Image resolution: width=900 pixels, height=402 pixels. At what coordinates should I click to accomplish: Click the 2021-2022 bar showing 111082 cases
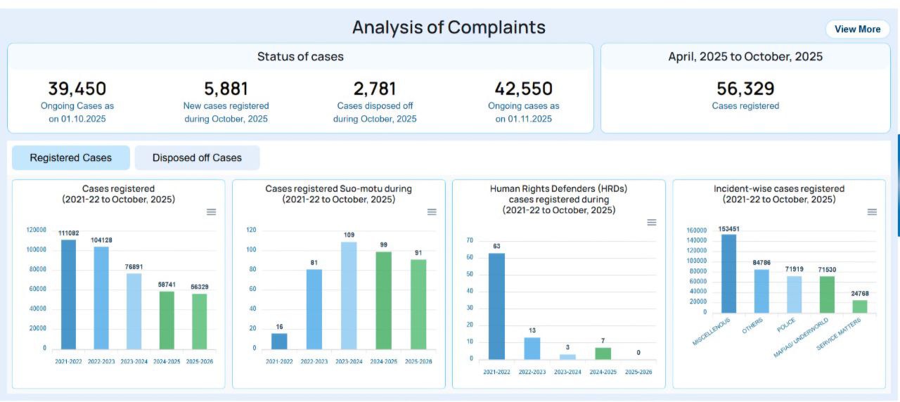coord(68,295)
